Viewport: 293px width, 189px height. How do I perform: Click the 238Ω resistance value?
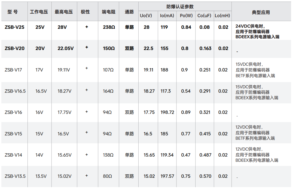(109, 27)
